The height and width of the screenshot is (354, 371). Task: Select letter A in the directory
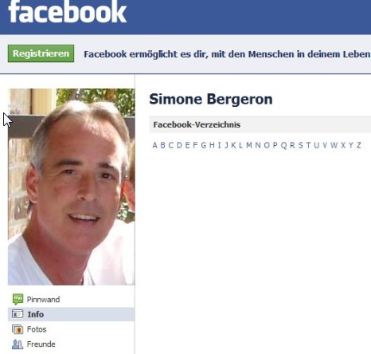154,145
